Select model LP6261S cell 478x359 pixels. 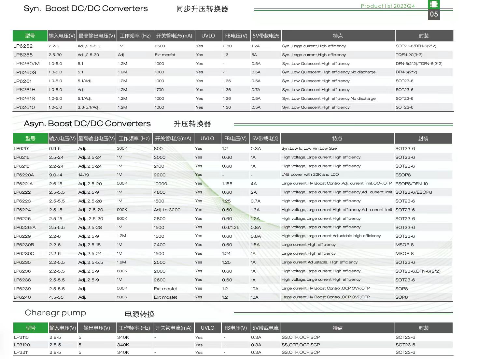pyautogui.click(x=24, y=98)
